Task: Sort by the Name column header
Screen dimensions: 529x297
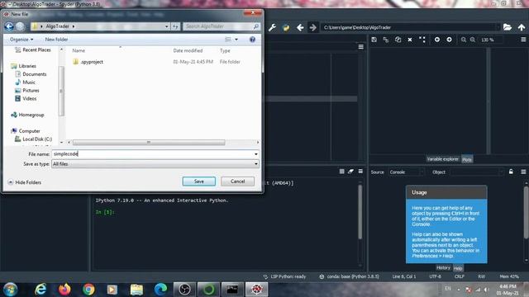Action: [x=79, y=50]
